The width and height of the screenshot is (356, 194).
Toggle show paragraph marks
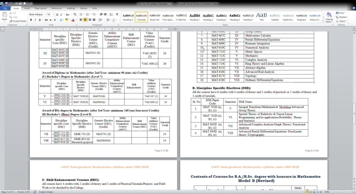pyautogui.click(x=117, y=15)
